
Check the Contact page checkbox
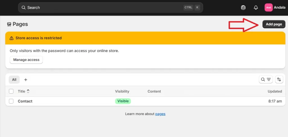pos(11,101)
